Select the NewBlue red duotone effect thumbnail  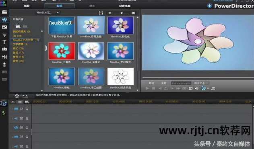(x=62, y=51)
